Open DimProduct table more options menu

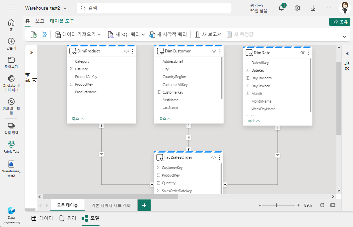pyautogui.click(x=133, y=51)
